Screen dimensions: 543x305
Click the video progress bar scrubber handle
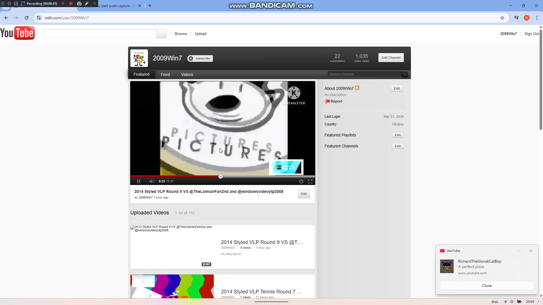(221, 177)
